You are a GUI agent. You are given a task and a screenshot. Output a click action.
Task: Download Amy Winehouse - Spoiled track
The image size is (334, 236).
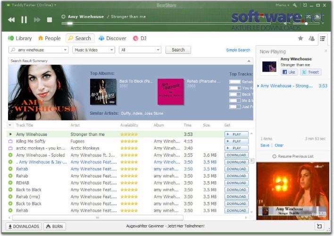coord(236,155)
